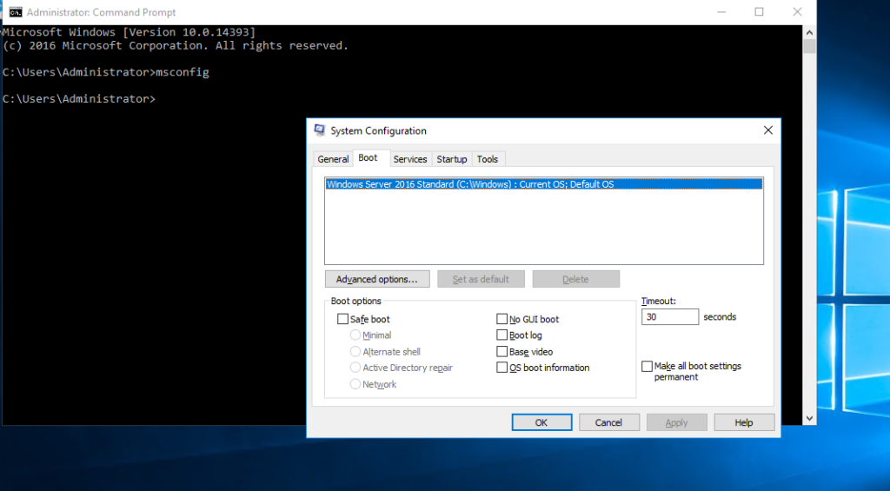This screenshot has height=491, width=890.
Task: Click the Apply button
Action: 676,422
